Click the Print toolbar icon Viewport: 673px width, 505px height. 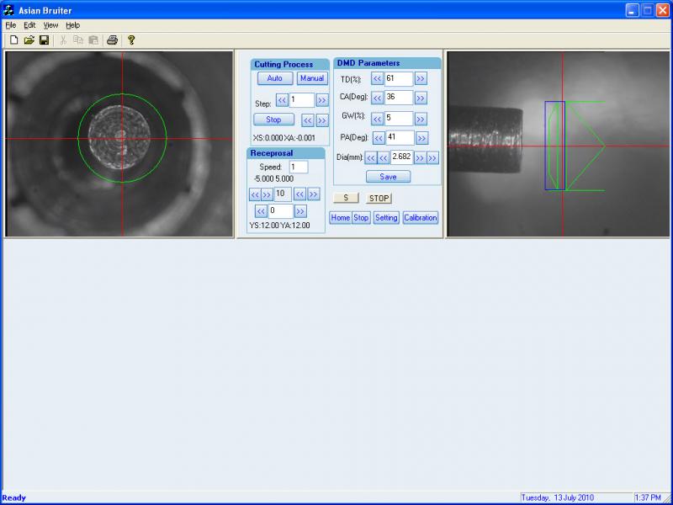(112, 40)
